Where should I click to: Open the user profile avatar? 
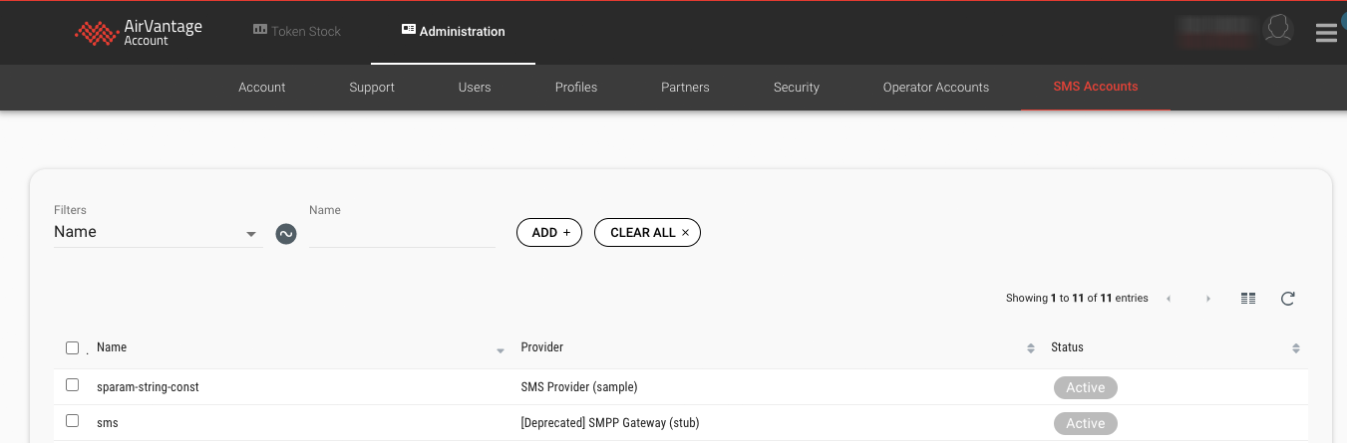tap(1277, 31)
